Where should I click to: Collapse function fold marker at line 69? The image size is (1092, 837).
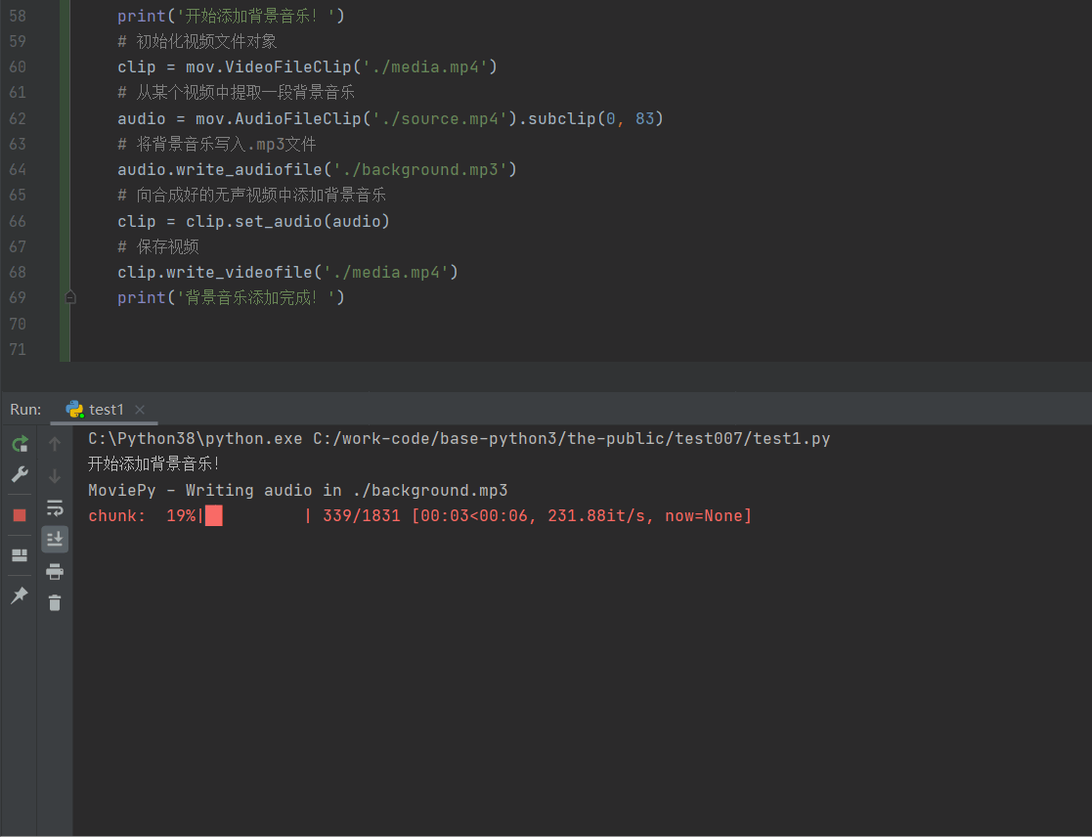pyautogui.click(x=70, y=298)
